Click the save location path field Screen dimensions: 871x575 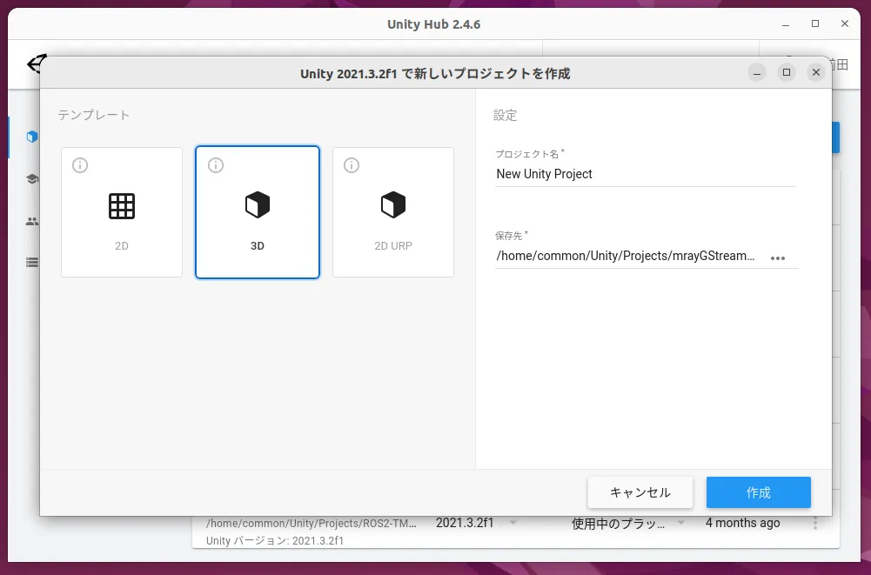[x=626, y=256]
